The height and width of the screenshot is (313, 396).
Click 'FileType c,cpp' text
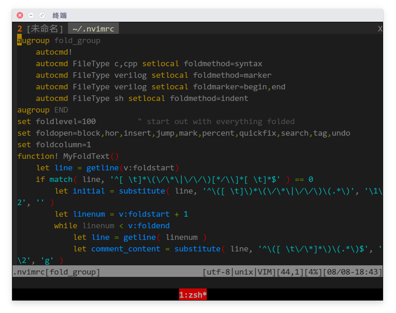(105, 64)
